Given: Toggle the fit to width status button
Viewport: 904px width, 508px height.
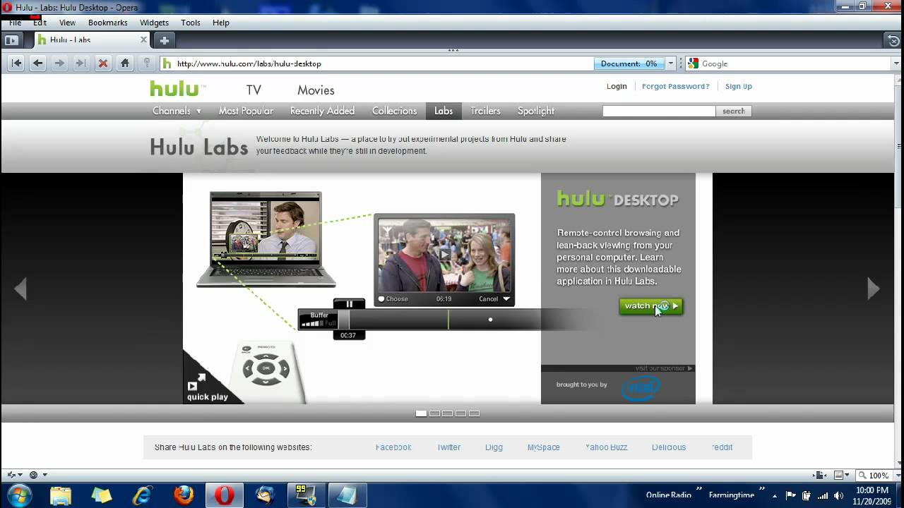Looking at the screenshot, I should 821,476.
